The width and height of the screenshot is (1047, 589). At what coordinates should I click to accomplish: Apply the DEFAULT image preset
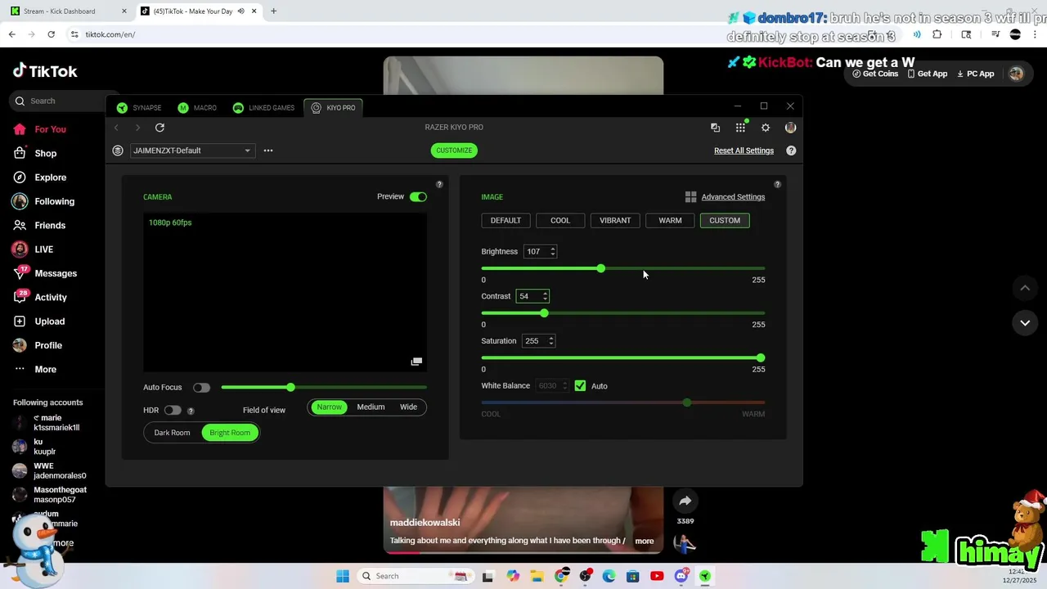pyautogui.click(x=506, y=221)
